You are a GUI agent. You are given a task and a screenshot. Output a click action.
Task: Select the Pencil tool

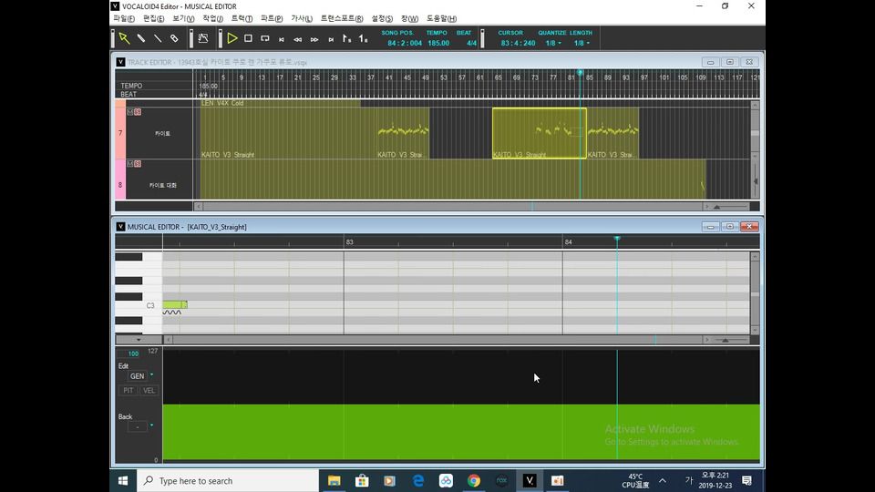pos(140,38)
